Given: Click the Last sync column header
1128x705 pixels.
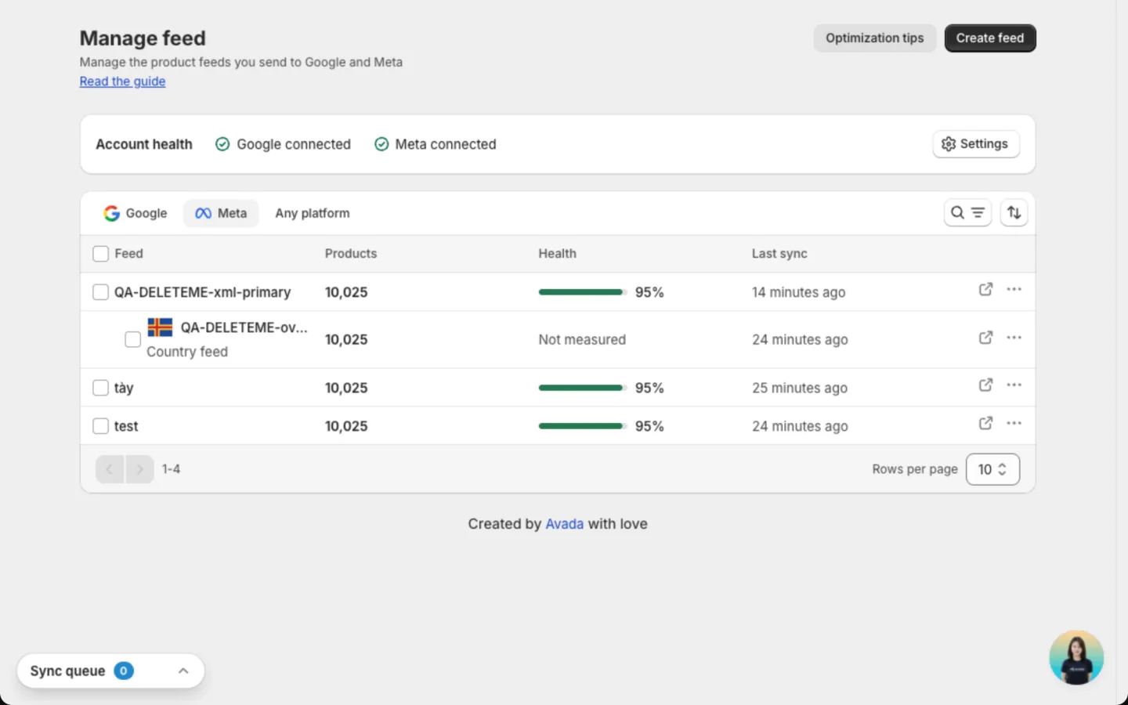Looking at the screenshot, I should tap(779, 254).
